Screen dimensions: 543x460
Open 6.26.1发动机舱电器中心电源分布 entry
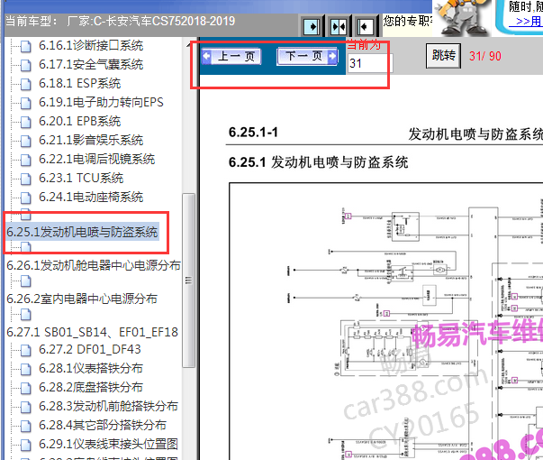point(94,266)
